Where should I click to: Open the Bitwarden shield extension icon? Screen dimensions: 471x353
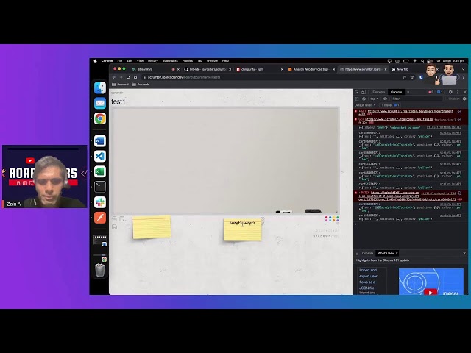pos(421,77)
